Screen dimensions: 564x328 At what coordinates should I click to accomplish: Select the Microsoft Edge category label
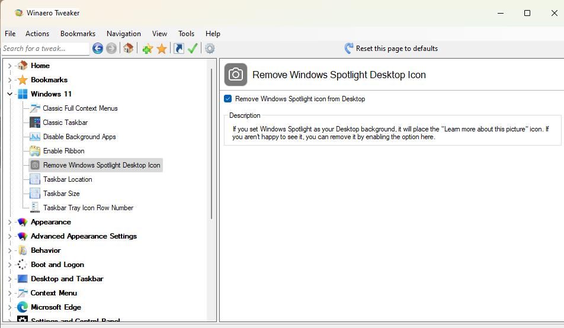pyautogui.click(x=56, y=307)
